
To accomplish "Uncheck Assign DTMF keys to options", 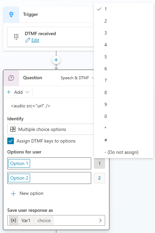I will 11,141.
